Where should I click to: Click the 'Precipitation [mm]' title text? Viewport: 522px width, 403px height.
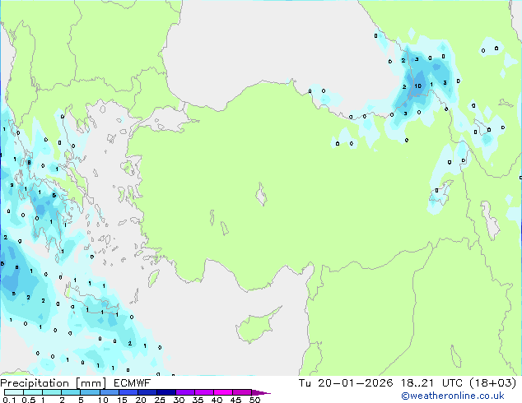pos(54,383)
